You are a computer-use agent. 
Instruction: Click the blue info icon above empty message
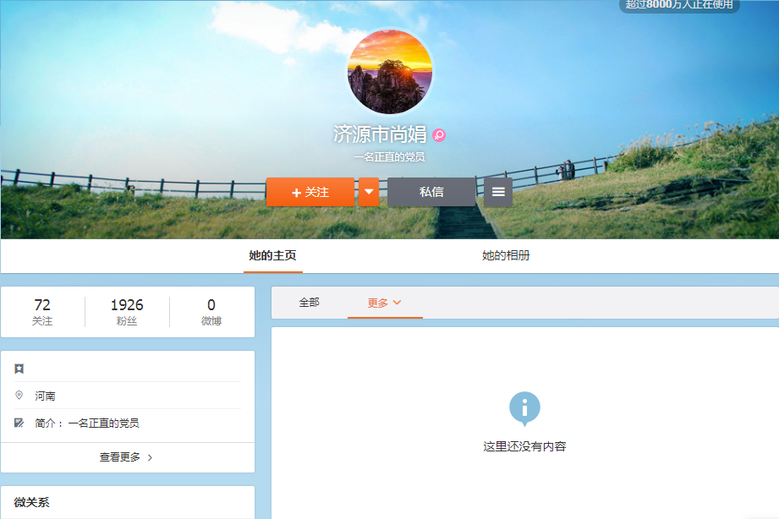tap(524, 408)
